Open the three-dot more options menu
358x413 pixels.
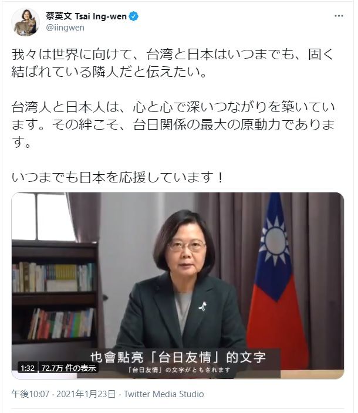[x=339, y=16]
